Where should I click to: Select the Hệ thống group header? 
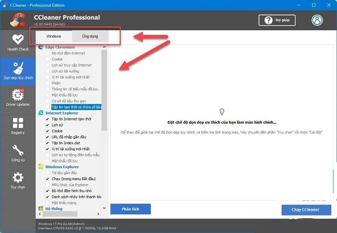click(x=54, y=208)
